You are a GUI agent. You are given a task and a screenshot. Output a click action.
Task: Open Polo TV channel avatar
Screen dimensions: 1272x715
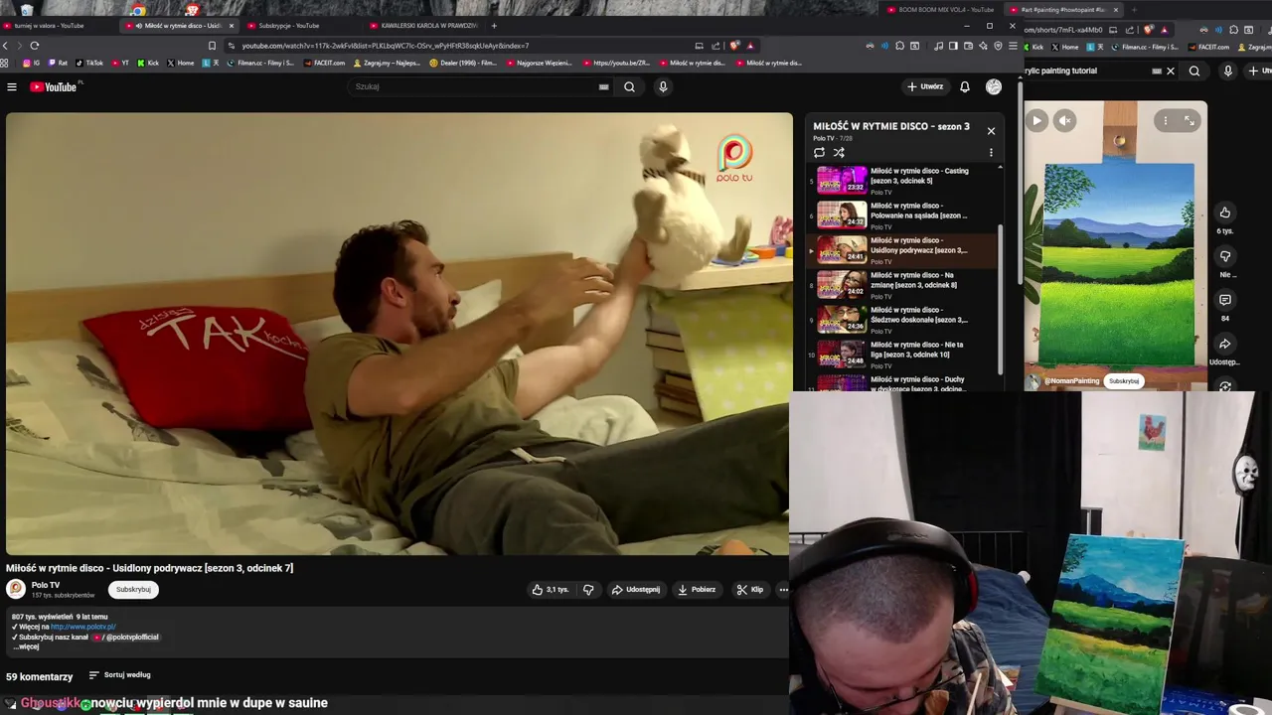[16, 589]
